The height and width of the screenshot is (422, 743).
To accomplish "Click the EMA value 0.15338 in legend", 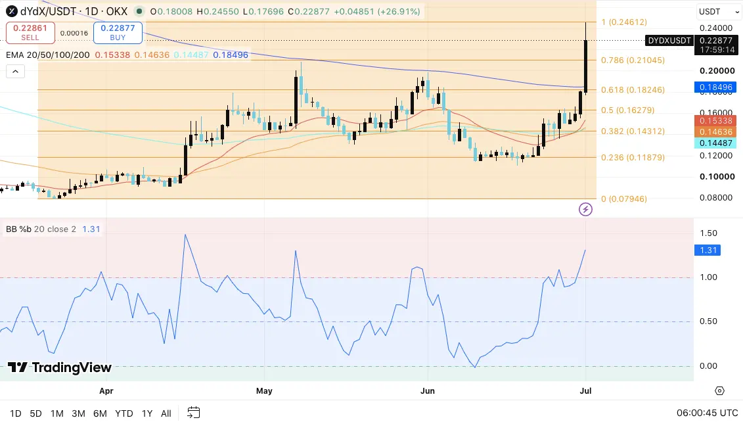I will click(x=112, y=55).
